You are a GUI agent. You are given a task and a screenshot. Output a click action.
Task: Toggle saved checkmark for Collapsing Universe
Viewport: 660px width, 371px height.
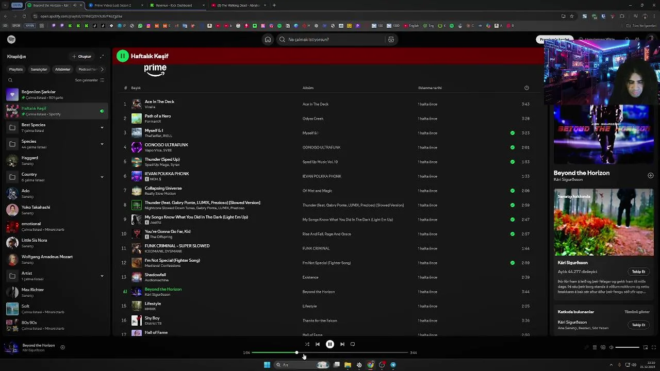click(512, 191)
